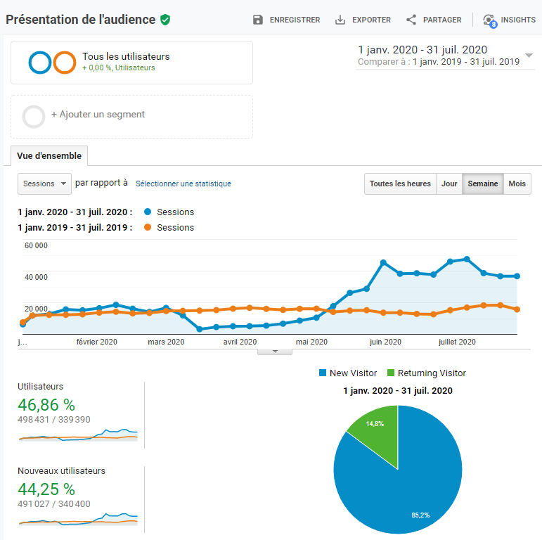Click the '60 000' y-axis label
Screen dimensions: 542x540
click(x=36, y=245)
